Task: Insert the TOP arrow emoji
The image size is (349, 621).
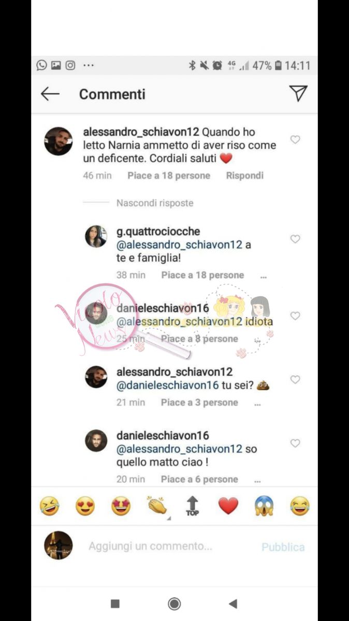Action: tap(193, 506)
